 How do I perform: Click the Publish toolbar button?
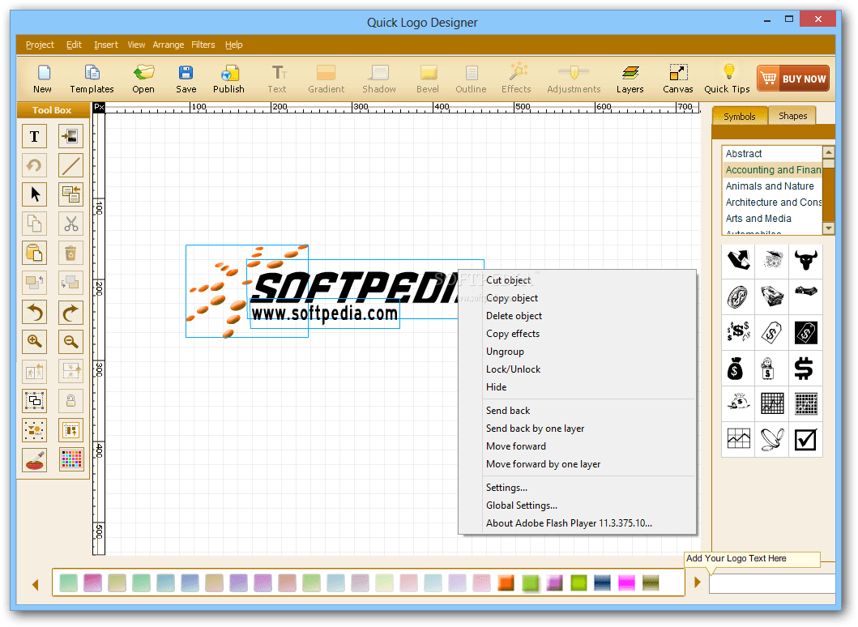point(228,79)
